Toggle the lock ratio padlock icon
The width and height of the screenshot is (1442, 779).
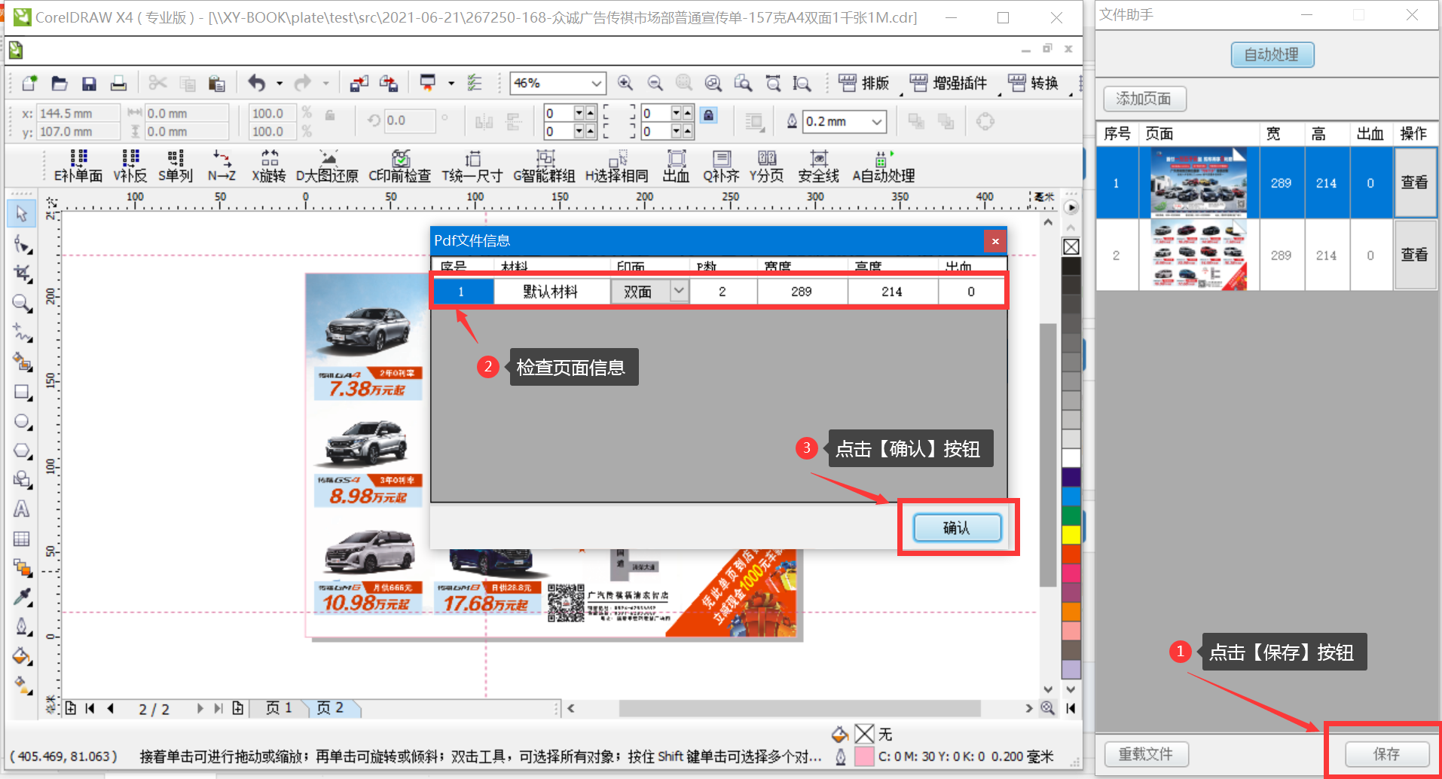[330, 115]
